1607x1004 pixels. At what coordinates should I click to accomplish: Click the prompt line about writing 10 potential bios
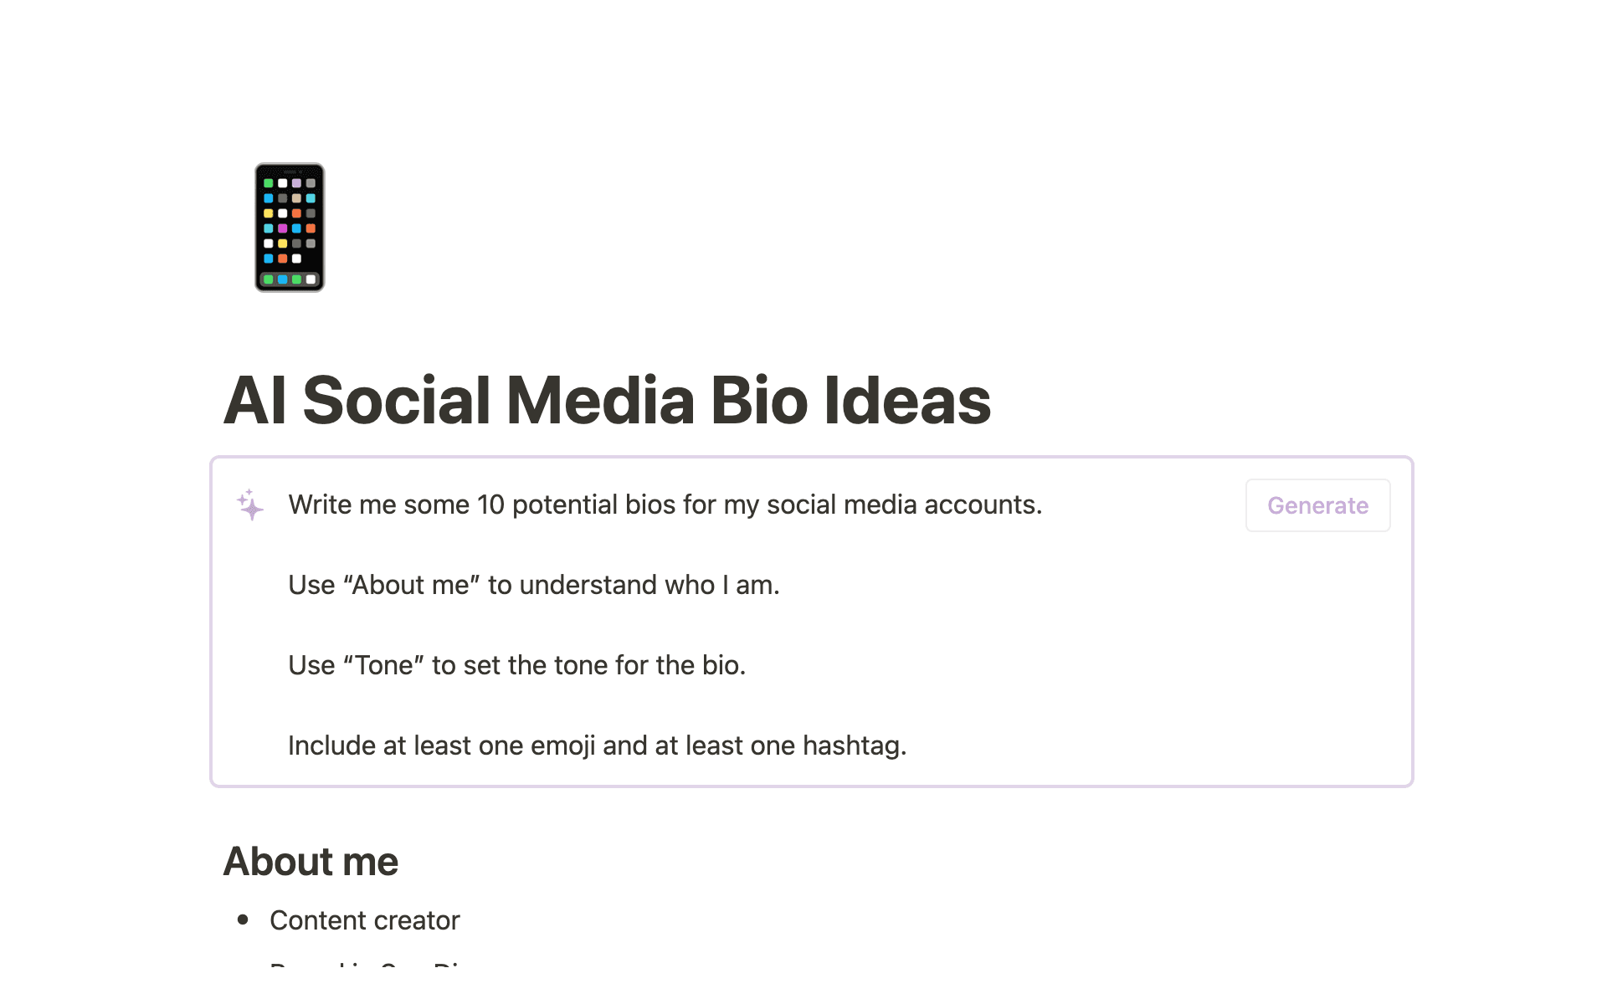click(x=665, y=505)
